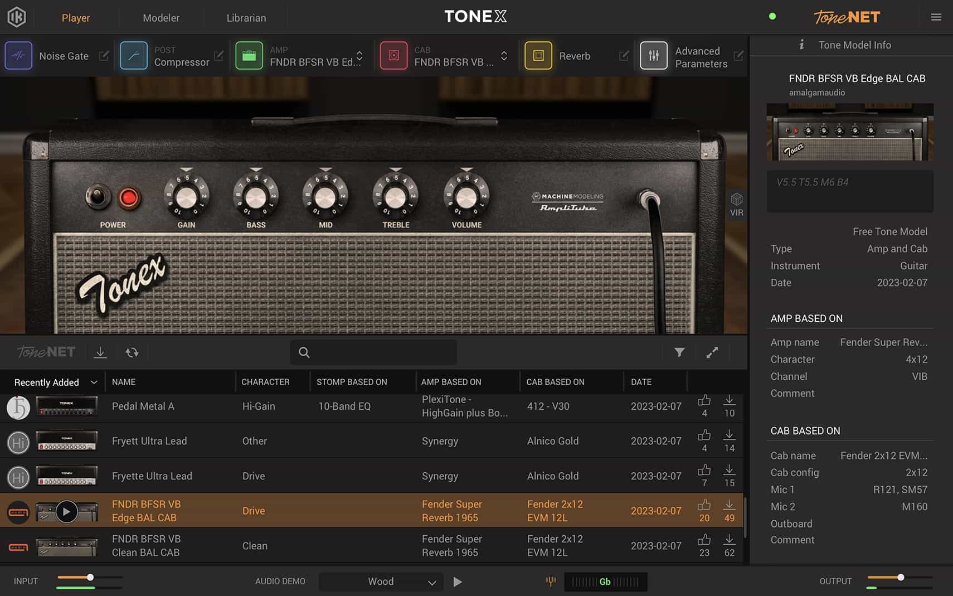Click the ToneNET search field
This screenshot has width=953, height=596.
coord(373,352)
